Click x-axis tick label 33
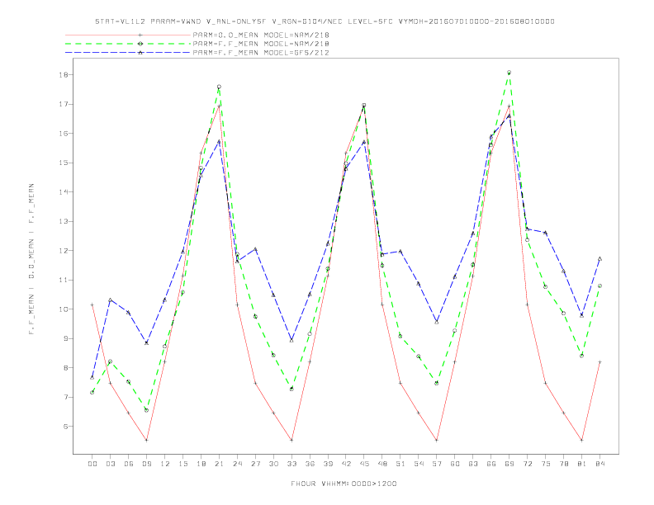Screen dimensions: 654x505 click(x=291, y=464)
